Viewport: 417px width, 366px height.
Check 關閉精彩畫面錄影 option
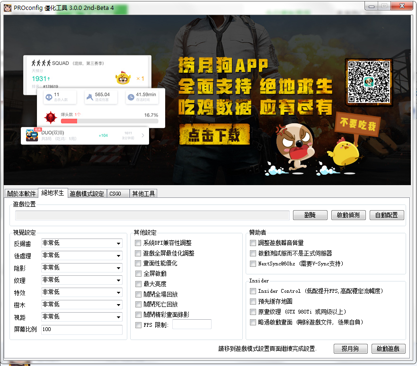tap(138, 315)
